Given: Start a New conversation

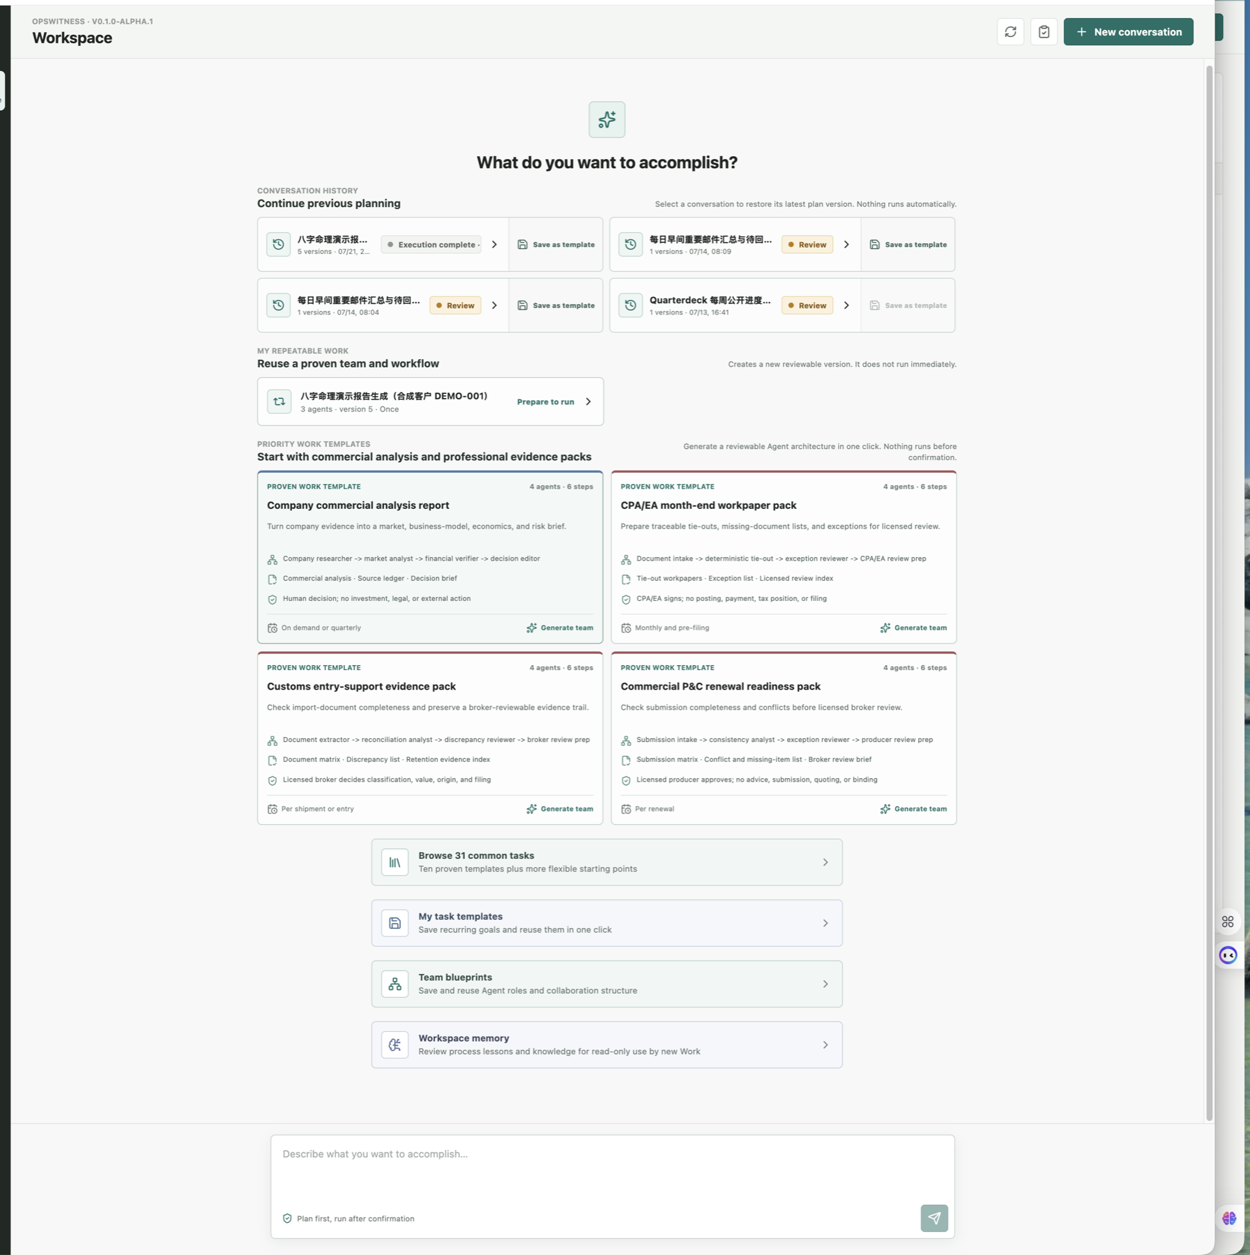Looking at the screenshot, I should [1128, 32].
